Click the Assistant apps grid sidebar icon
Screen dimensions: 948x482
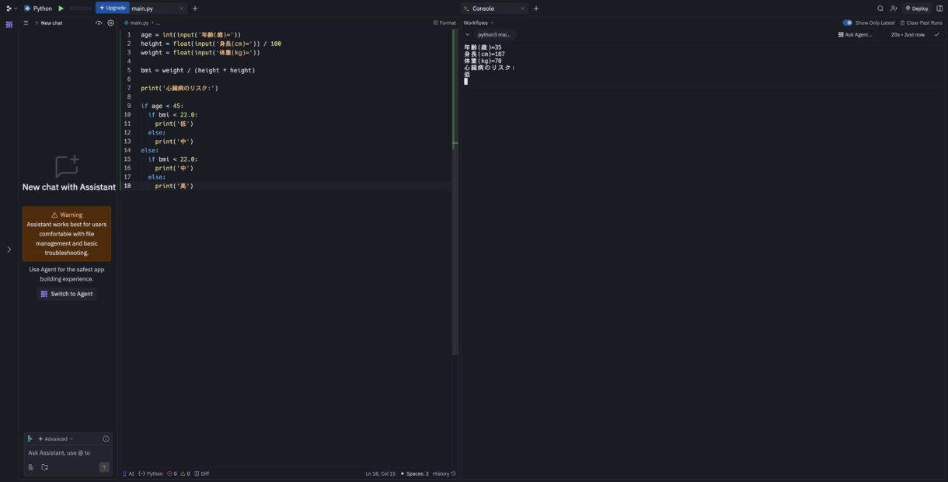pyautogui.click(x=9, y=24)
